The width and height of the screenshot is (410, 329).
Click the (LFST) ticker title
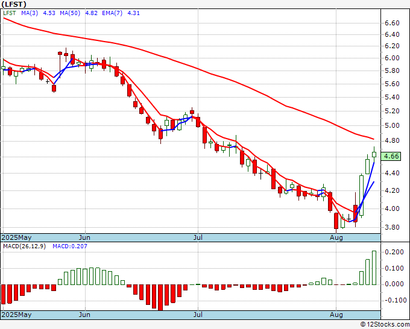(14, 4)
